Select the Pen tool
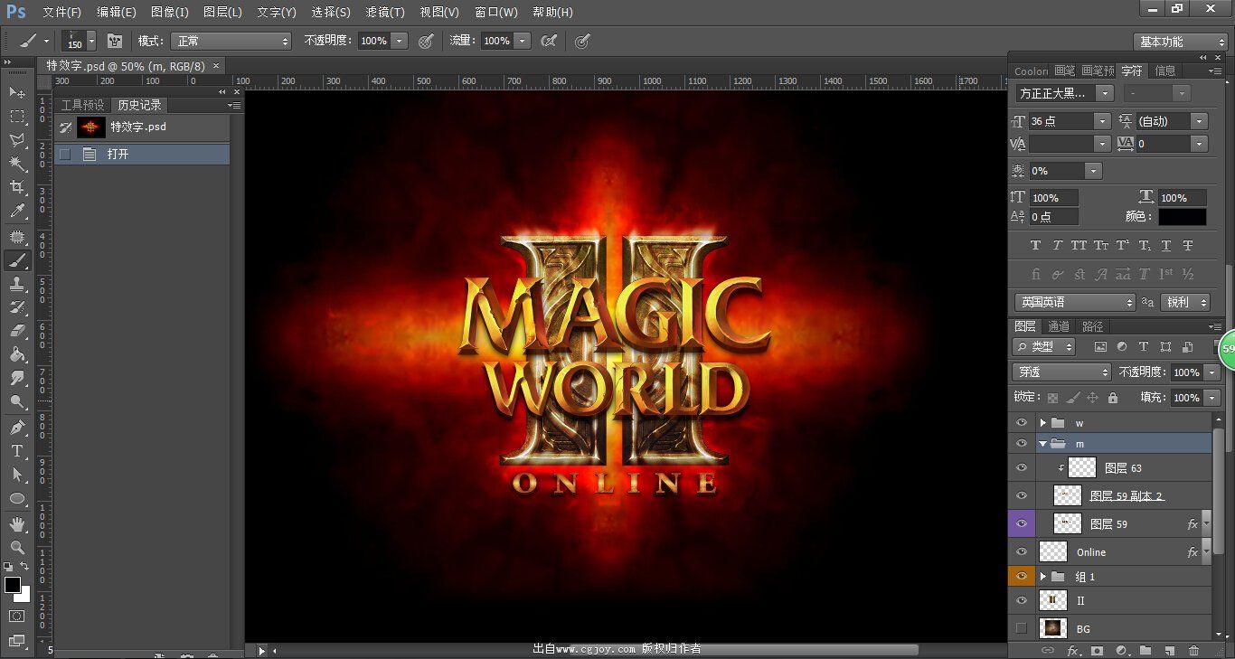 (17, 427)
